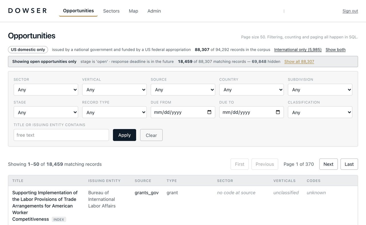Click the Title column header
The height and width of the screenshot is (225, 366).
point(18,181)
